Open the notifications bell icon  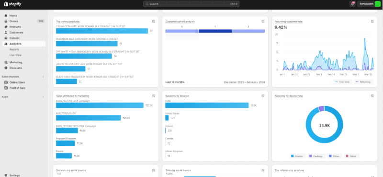(352, 4)
